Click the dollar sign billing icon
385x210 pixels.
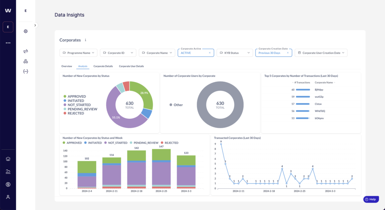tap(8, 184)
